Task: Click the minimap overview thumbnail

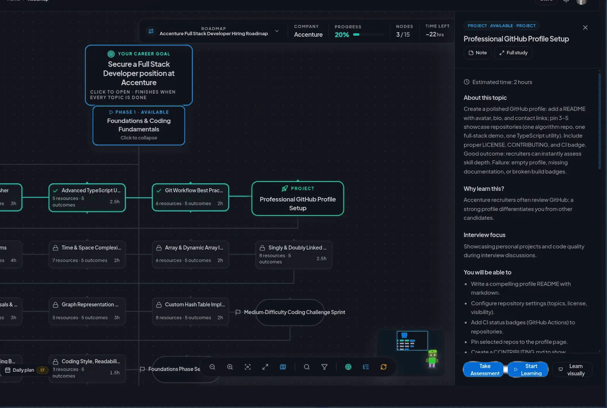Action: point(412,341)
